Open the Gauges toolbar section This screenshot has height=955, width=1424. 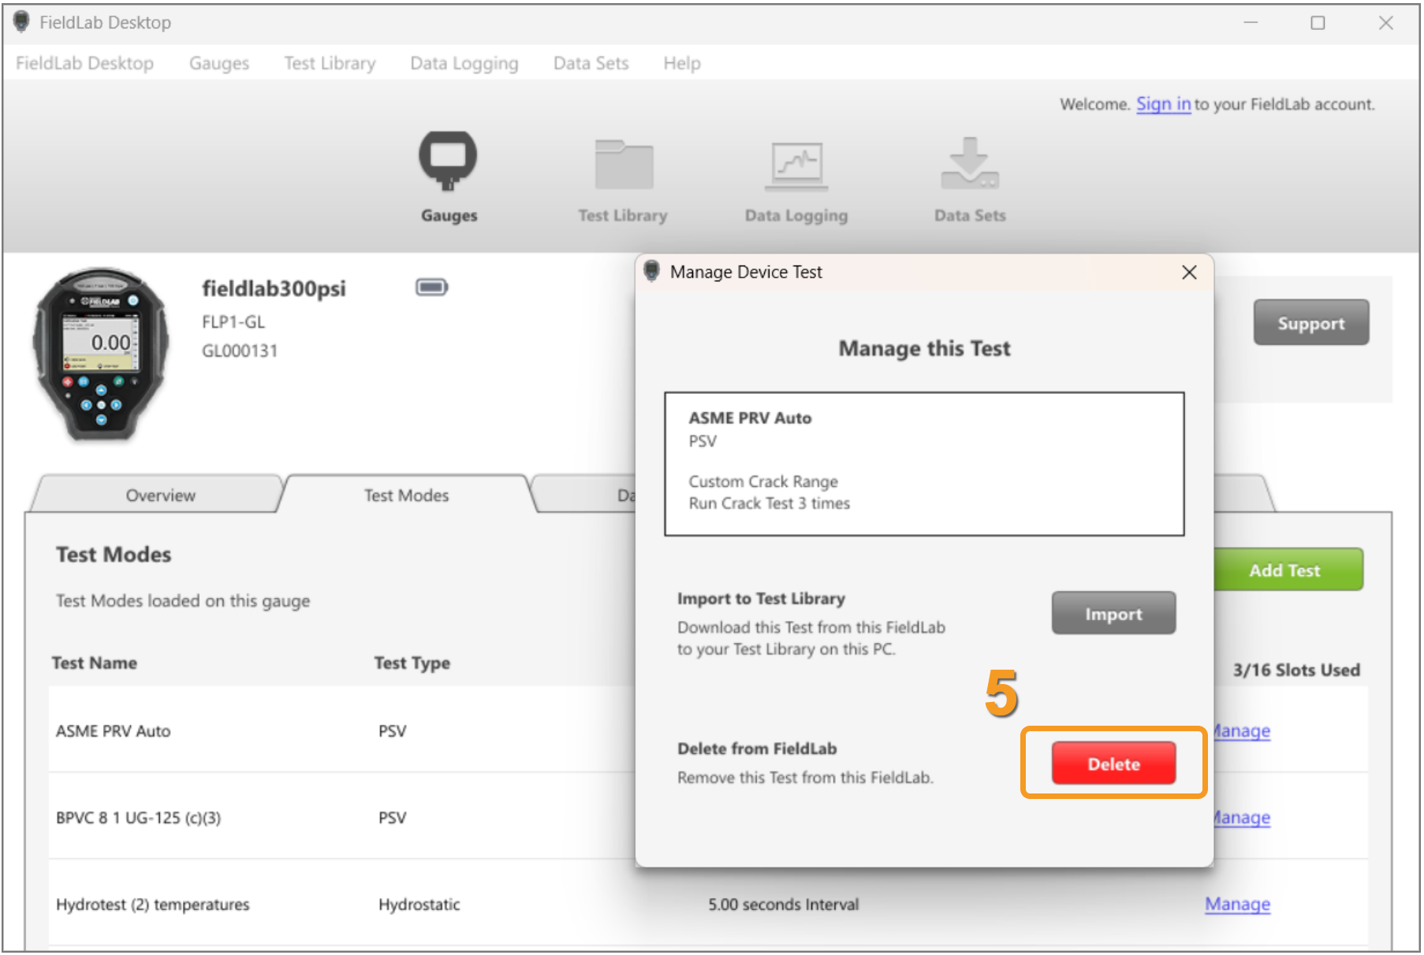(448, 177)
